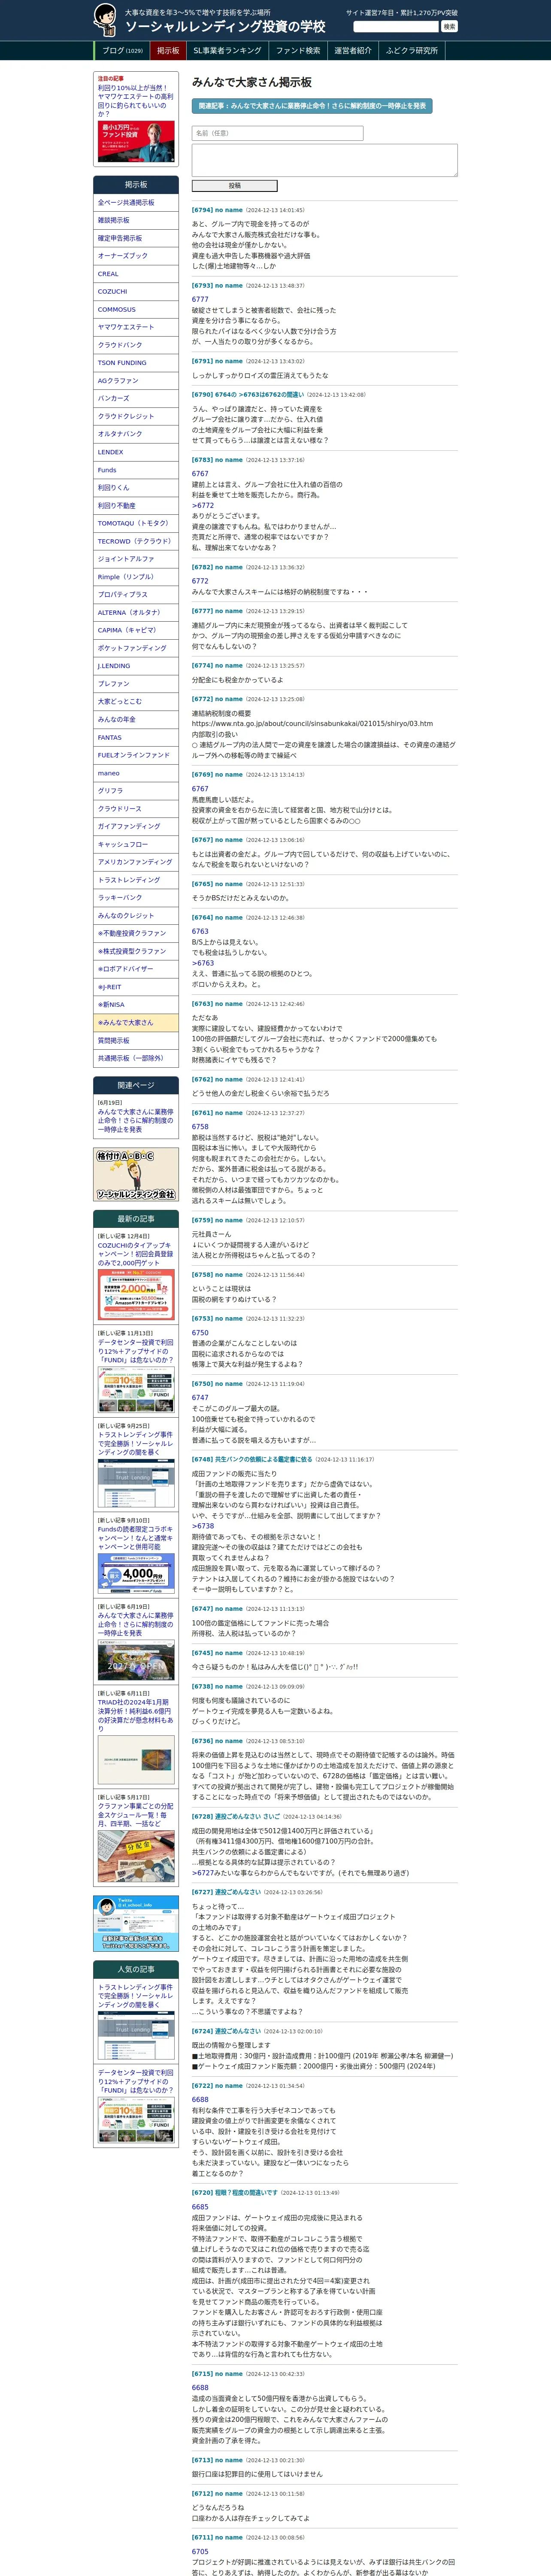
Task: Click the header site search field
Action: pos(396,27)
